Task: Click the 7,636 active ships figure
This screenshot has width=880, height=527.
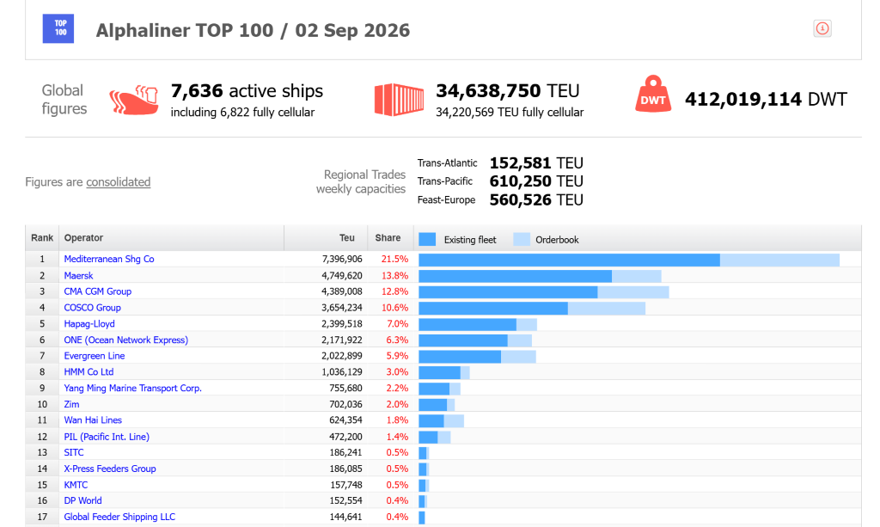Action: (247, 91)
